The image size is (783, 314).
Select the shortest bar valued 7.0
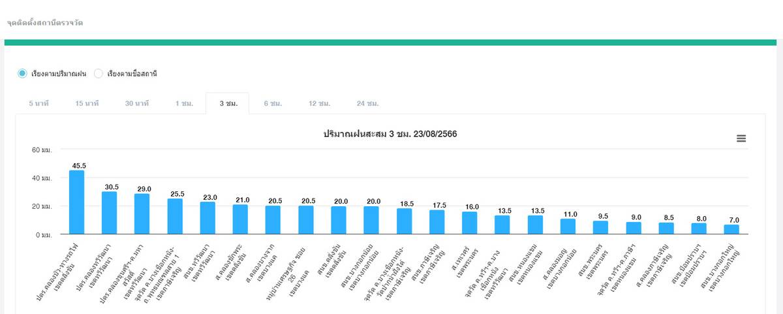(x=731, y=230)
